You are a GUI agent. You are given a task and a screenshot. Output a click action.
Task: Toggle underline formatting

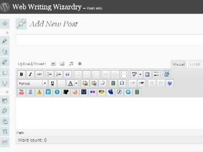[x=52, y=83]
